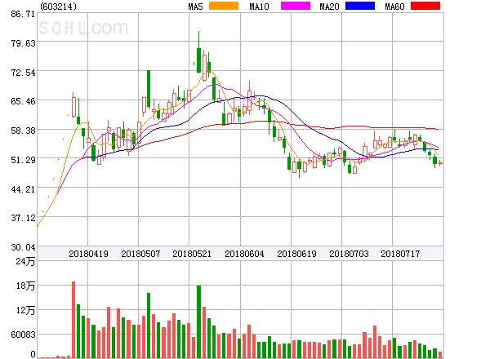Click the red MA60 legend swatch

[425, 6]
